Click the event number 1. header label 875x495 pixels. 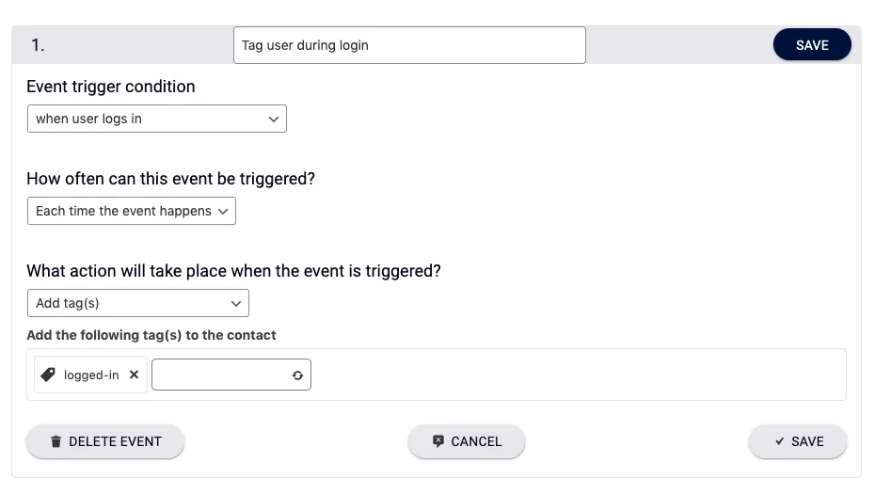(38, 44)
